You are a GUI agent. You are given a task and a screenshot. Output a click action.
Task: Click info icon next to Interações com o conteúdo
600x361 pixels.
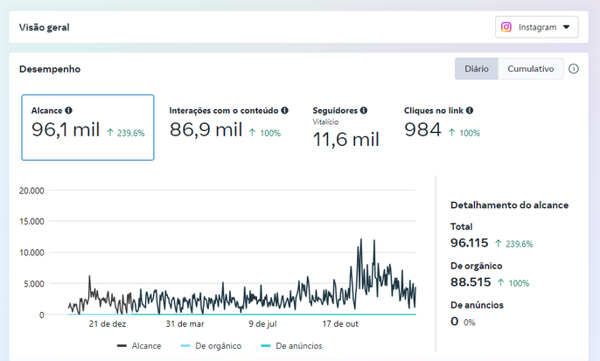(x=285, y=110)
